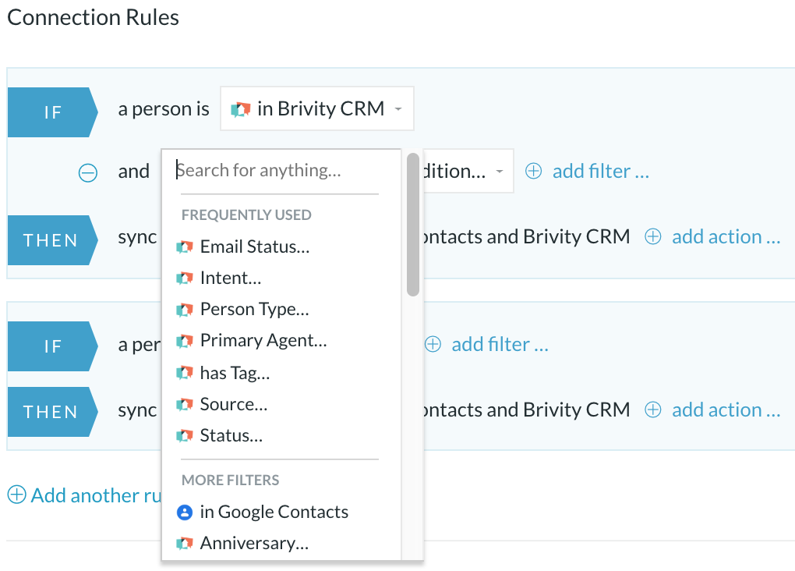Click the filter list scrollbar thumb
Viewport: 795px width, 571px height.
point(413,225)
